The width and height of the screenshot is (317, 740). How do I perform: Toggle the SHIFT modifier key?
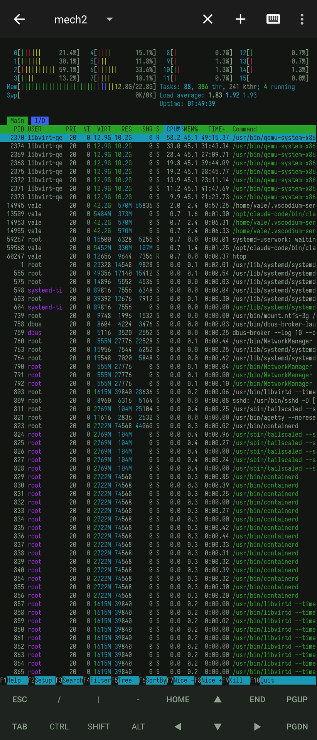(x=99, y=727)
